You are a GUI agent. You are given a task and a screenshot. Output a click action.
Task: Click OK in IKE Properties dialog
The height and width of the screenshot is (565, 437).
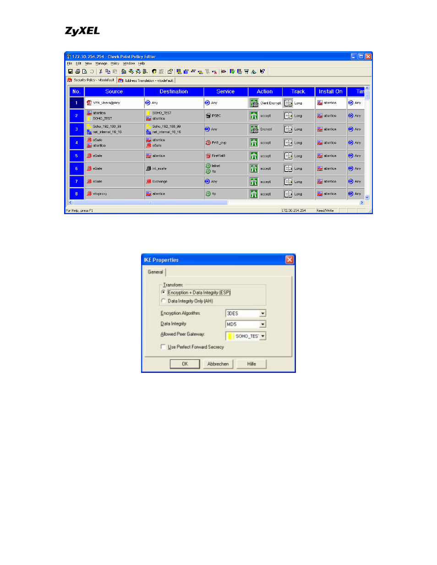(185, 364)
